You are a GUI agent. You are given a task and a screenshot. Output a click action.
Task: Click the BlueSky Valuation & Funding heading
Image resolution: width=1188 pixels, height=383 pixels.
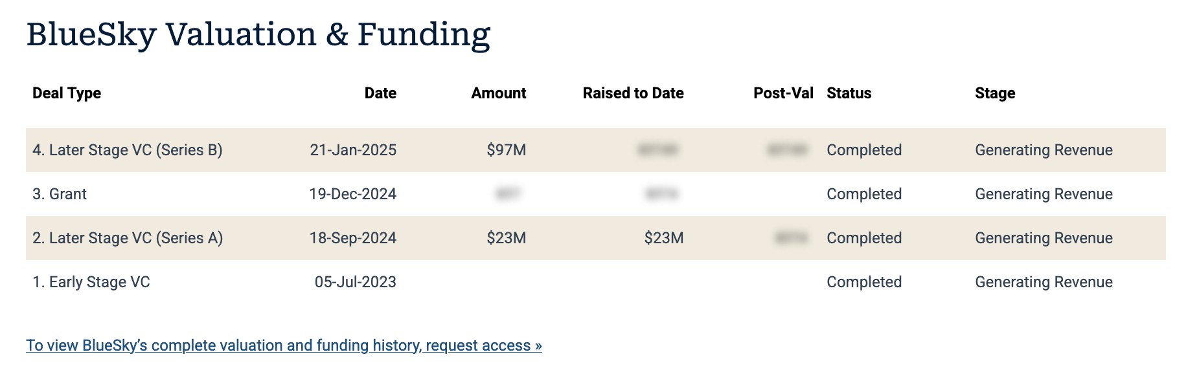click(x=258, y=34)
